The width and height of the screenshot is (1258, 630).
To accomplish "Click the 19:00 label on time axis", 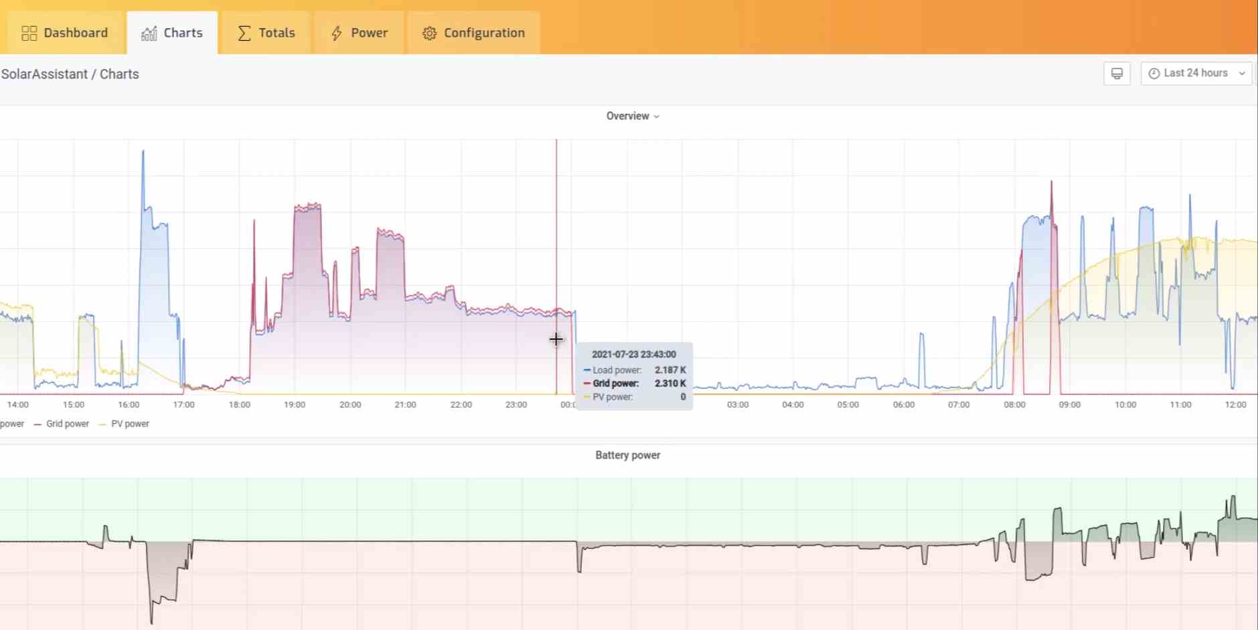I will pos(295,405).
